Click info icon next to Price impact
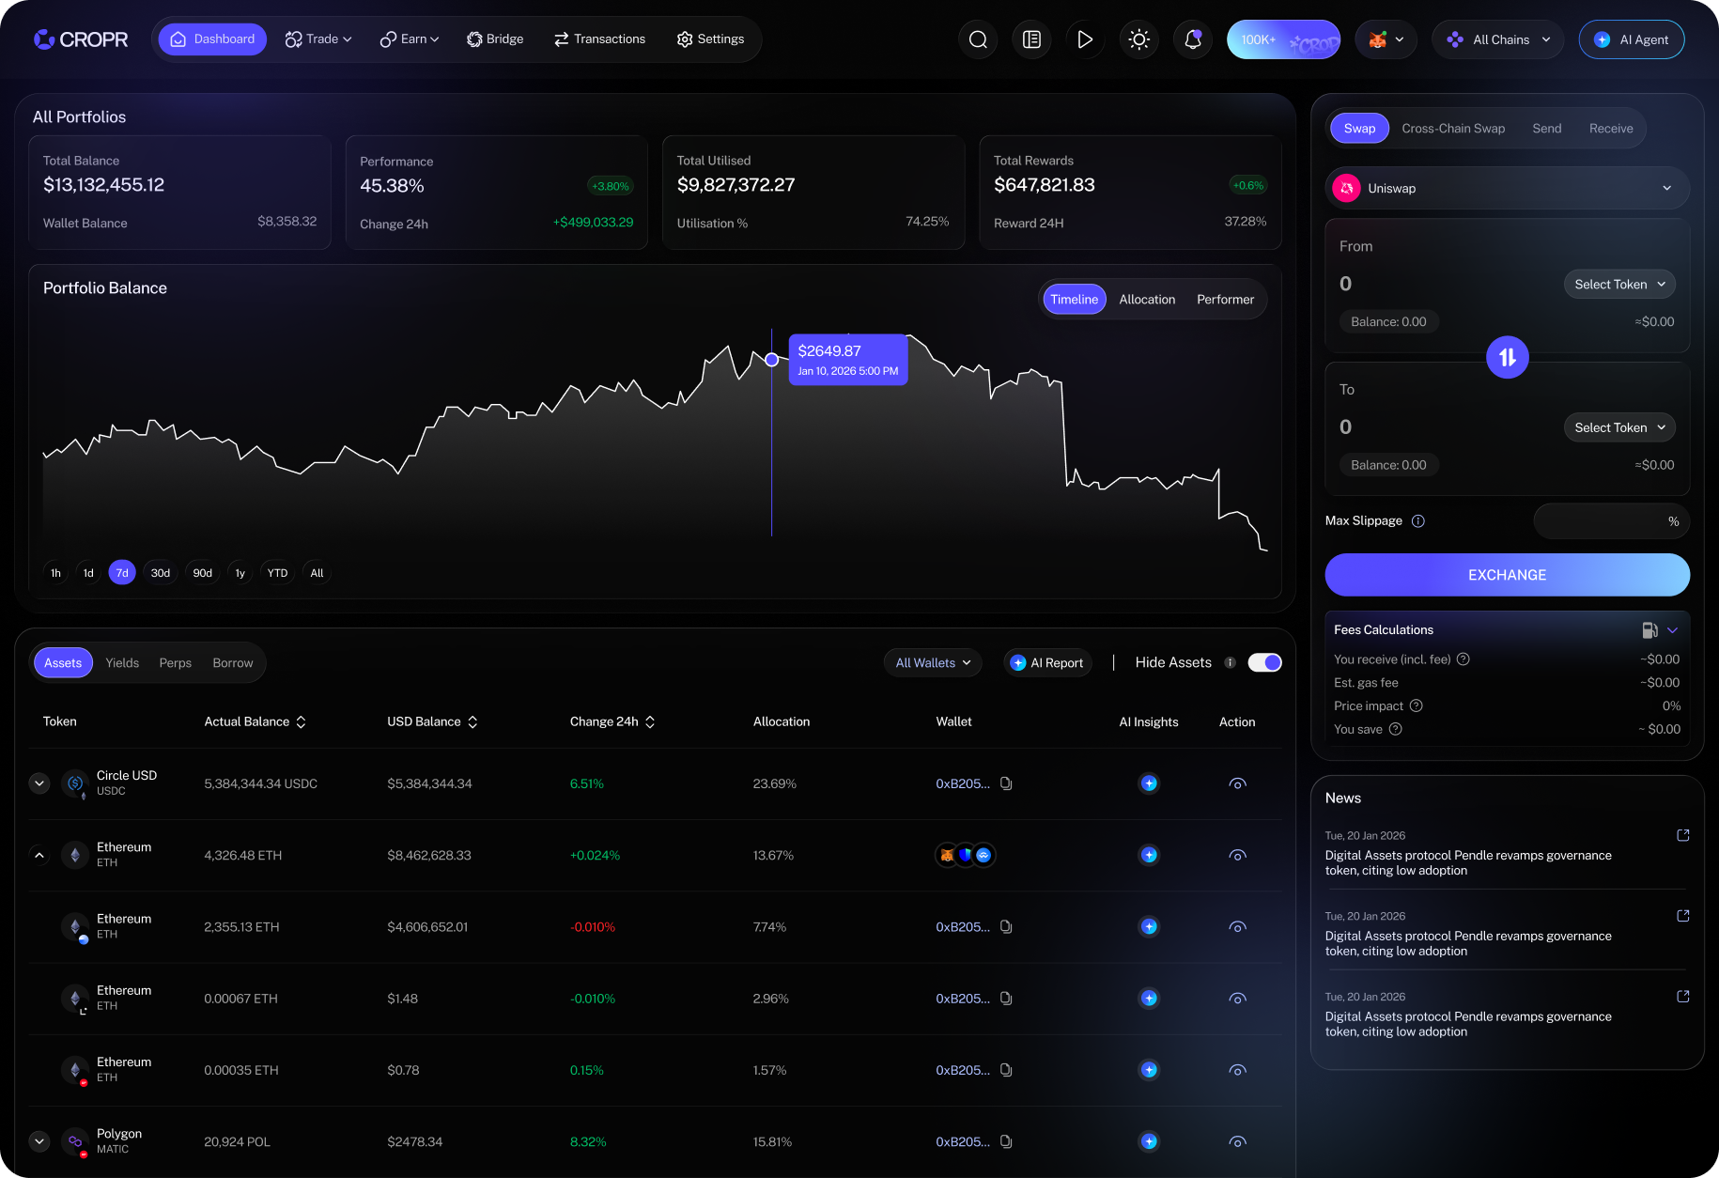This screenshot has width=1719, height=1178. point(1417,705)
